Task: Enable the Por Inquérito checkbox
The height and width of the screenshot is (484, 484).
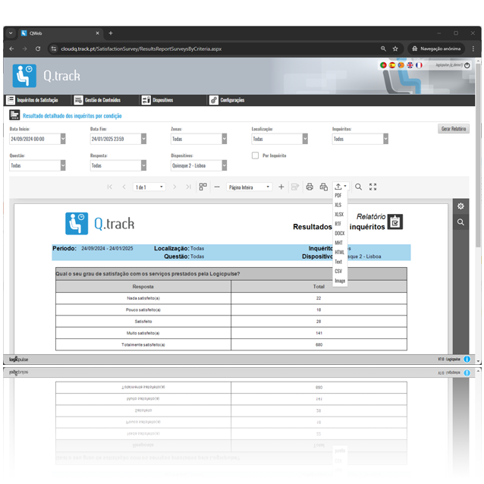Action: [x=255, y=156]
